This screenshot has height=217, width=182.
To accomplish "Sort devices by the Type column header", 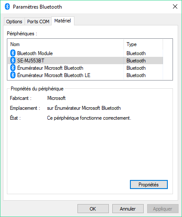I will (x=143, y=44).
